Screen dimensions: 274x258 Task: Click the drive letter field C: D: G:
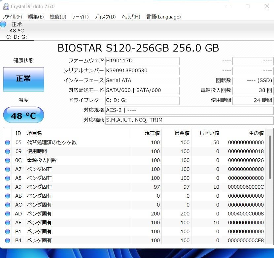point(142,101)
